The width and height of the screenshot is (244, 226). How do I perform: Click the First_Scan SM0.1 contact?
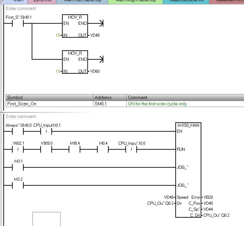point(17,23)
